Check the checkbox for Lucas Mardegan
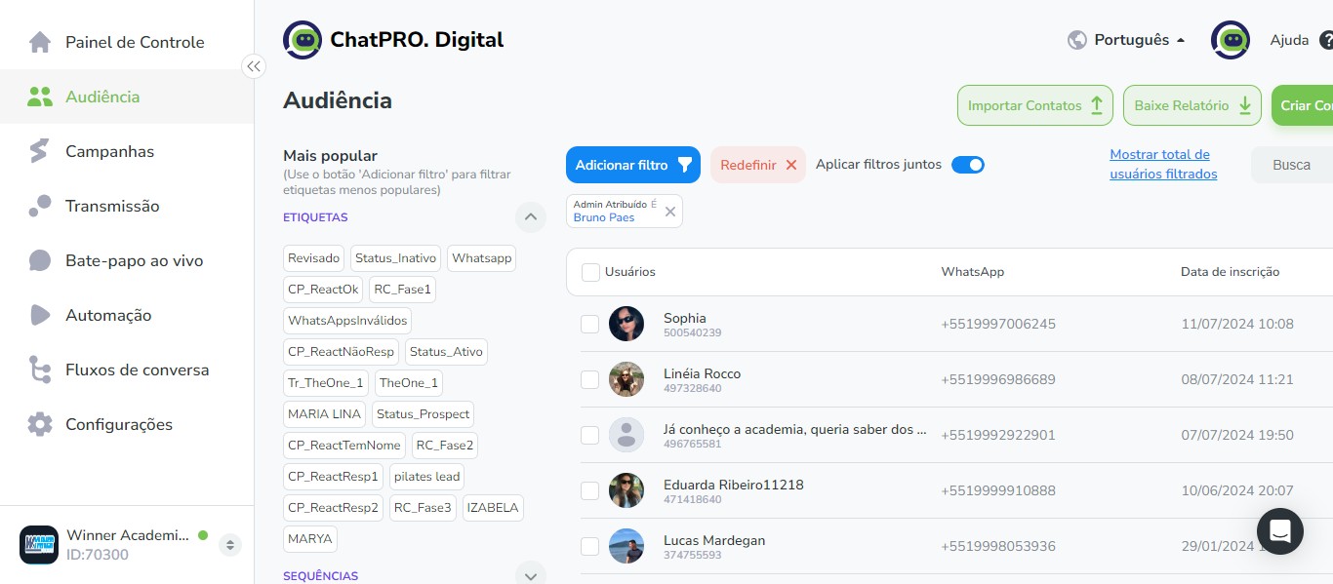The height and width of the screenshot is (584, 1333). tap(590, 546)
